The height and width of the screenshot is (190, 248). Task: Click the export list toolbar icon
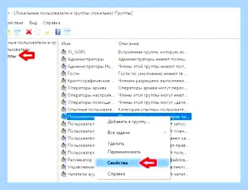pos(46,32)
